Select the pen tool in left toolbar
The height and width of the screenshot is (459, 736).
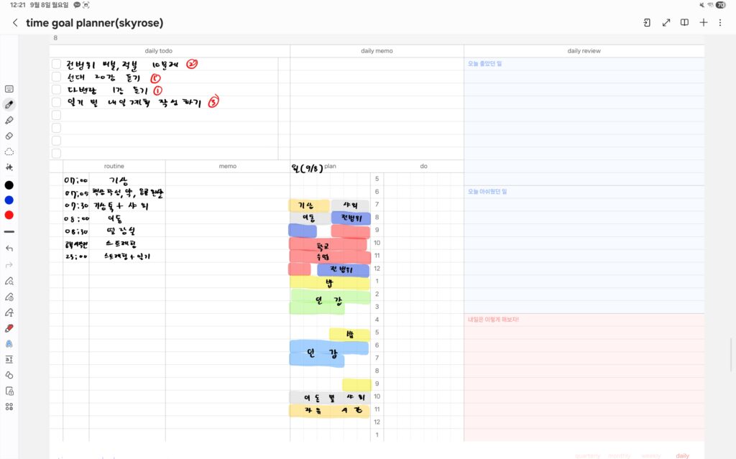click(9, 105)
